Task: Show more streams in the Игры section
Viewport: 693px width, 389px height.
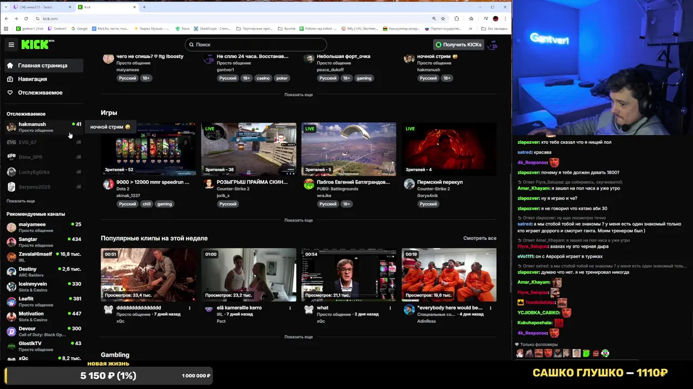Action: coord(298,220)
